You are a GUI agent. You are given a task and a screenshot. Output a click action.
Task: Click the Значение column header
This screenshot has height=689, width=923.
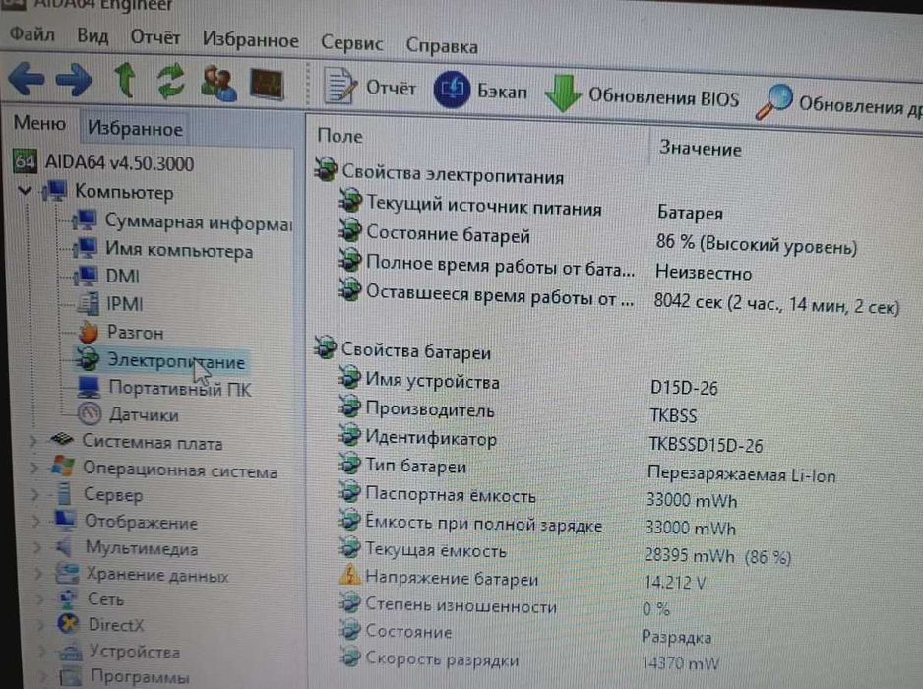pyautogui.click(x=700, y=148)
